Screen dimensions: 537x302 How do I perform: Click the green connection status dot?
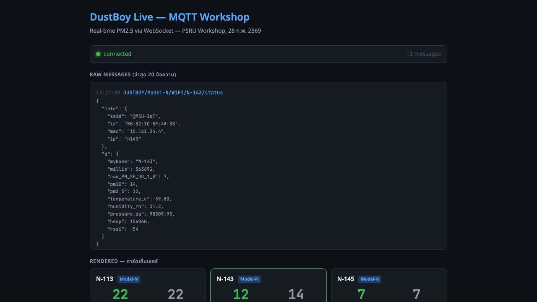(98, 54)
